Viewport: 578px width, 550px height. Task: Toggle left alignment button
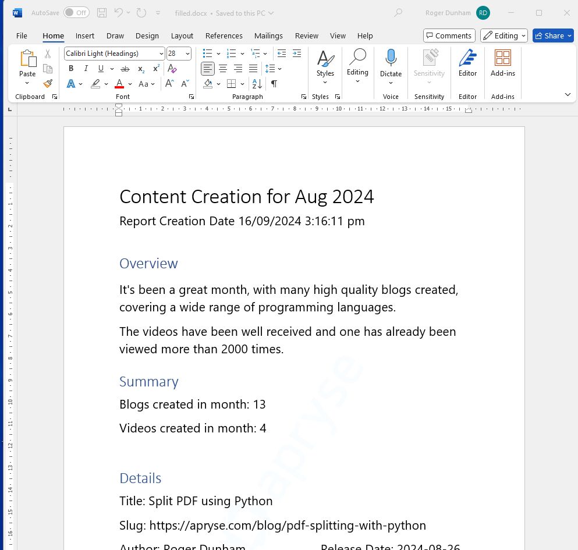[208, 69]
